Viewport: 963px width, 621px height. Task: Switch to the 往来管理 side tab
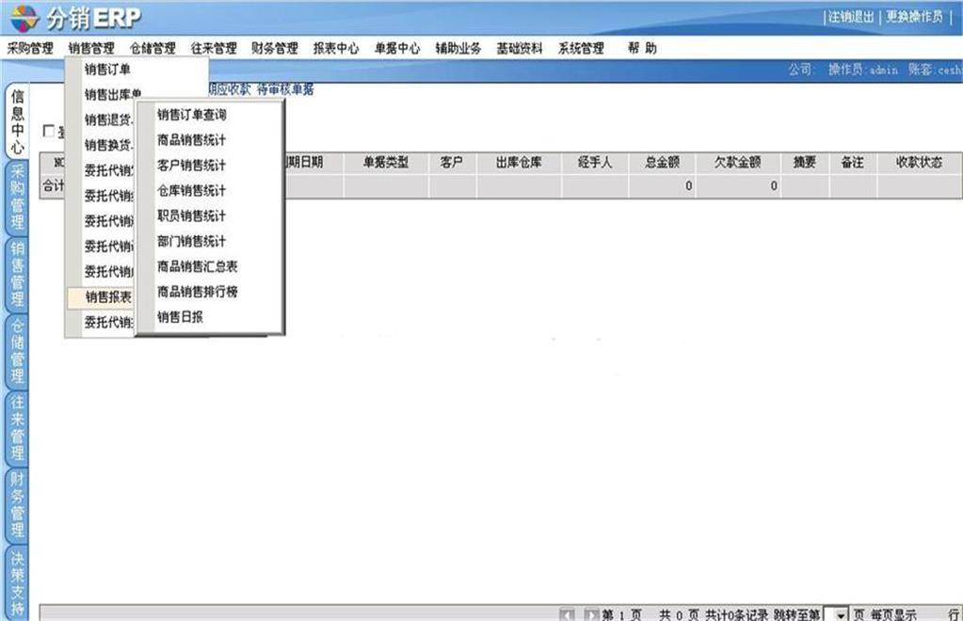(17, 428)
